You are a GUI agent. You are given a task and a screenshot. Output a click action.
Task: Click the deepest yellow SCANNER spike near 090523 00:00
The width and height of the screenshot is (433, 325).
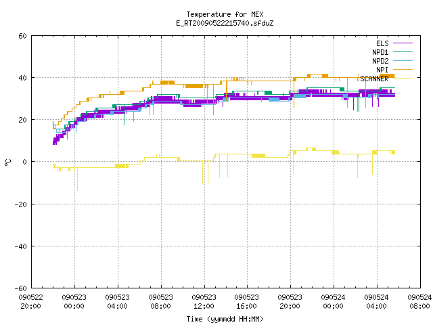pyautogui.click(x=77, y=179)
